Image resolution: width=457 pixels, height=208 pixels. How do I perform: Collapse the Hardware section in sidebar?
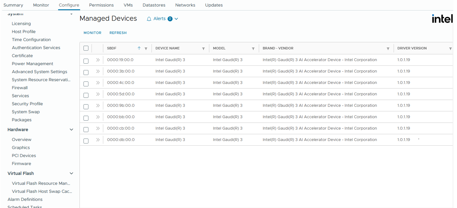point(71,130)
